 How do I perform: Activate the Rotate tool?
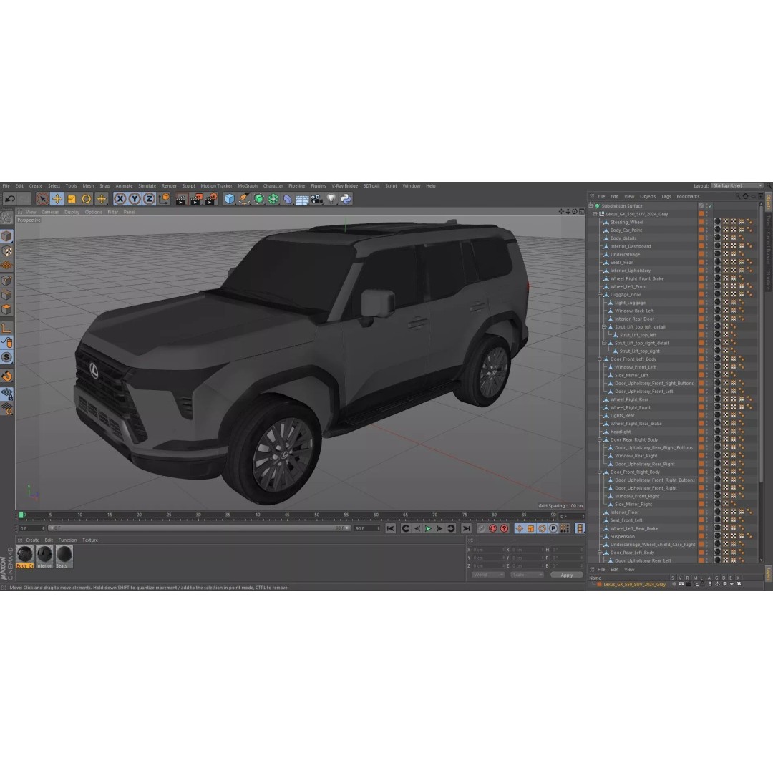(x=87, y=199)
